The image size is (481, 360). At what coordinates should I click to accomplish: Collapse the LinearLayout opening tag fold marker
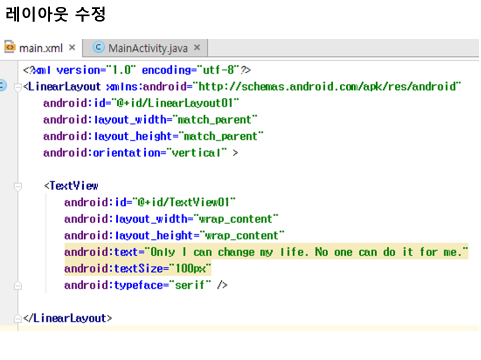click(x=18, y=87)
